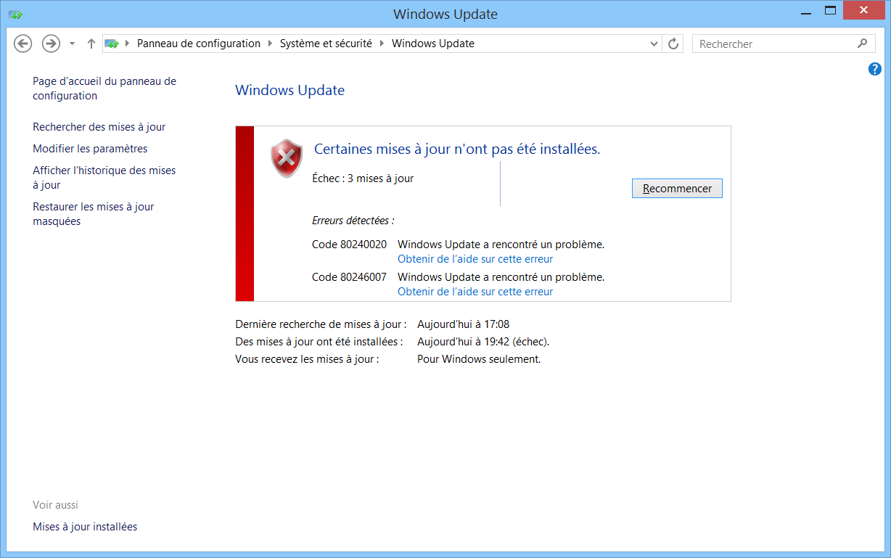Go up one folder level
891x558 pixels.
point(91,44)
